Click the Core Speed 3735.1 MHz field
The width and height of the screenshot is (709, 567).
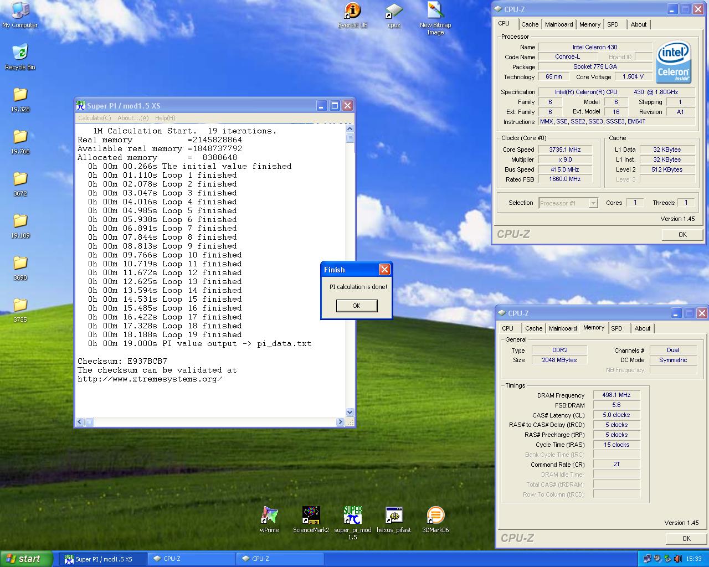tap(564, 150)
